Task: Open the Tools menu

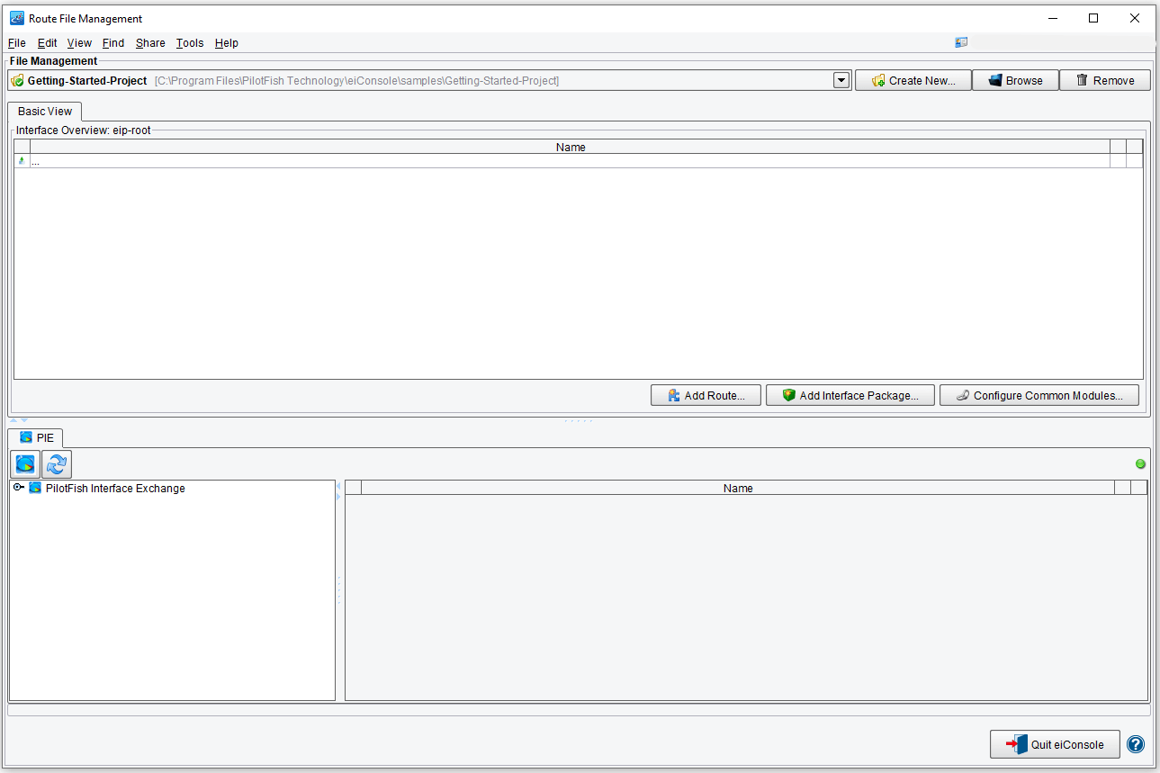Action: (190, 42)
